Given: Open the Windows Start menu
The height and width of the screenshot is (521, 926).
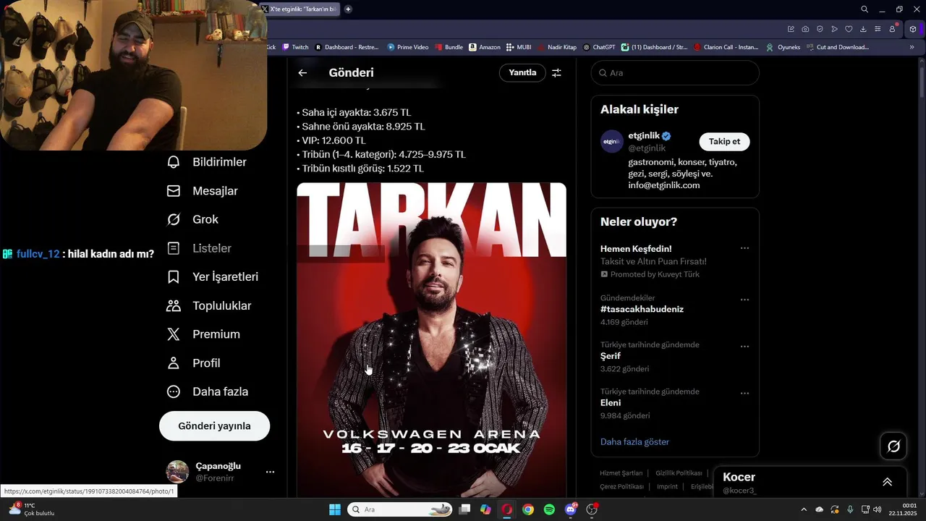Looking at the screenshot, I should [335, 509].
